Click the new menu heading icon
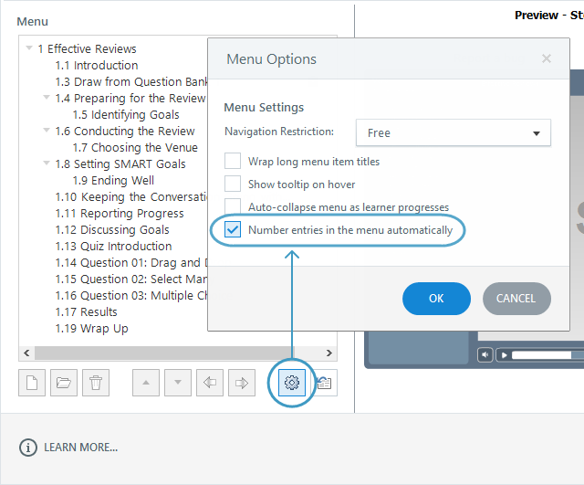 (32, 383)
